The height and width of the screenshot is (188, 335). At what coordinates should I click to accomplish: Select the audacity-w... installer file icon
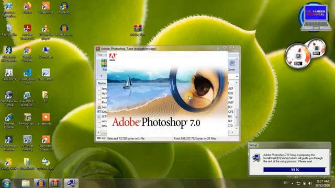coord(64,30)
